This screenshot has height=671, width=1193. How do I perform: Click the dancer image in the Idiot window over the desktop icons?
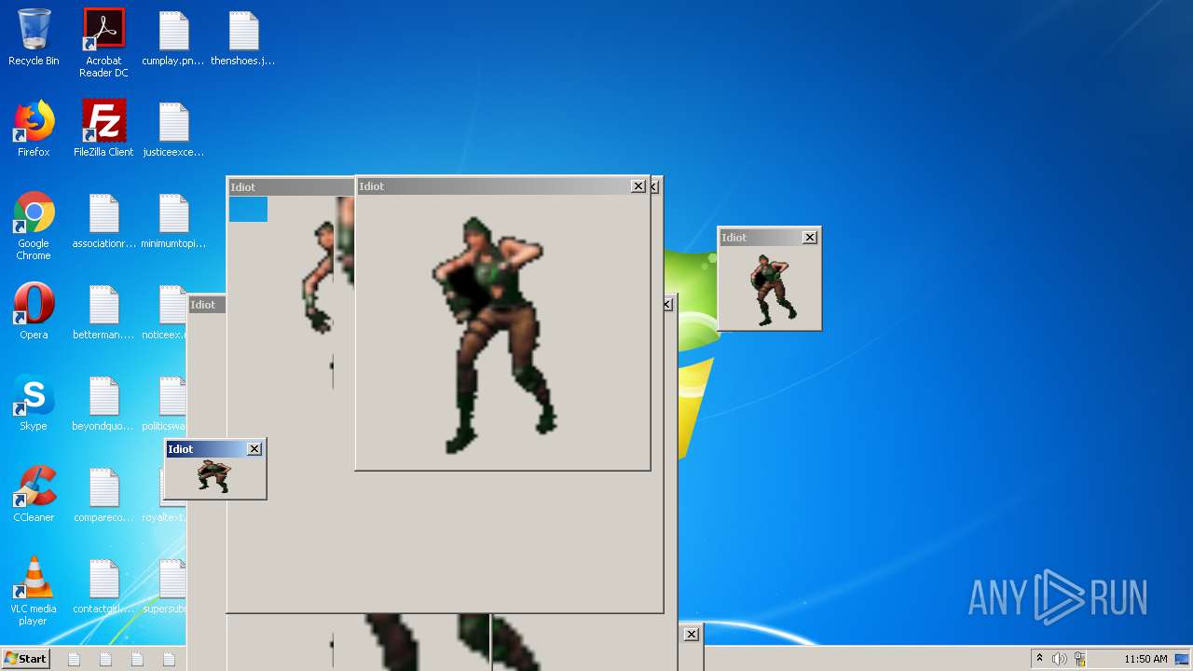[x=213, y=476]
